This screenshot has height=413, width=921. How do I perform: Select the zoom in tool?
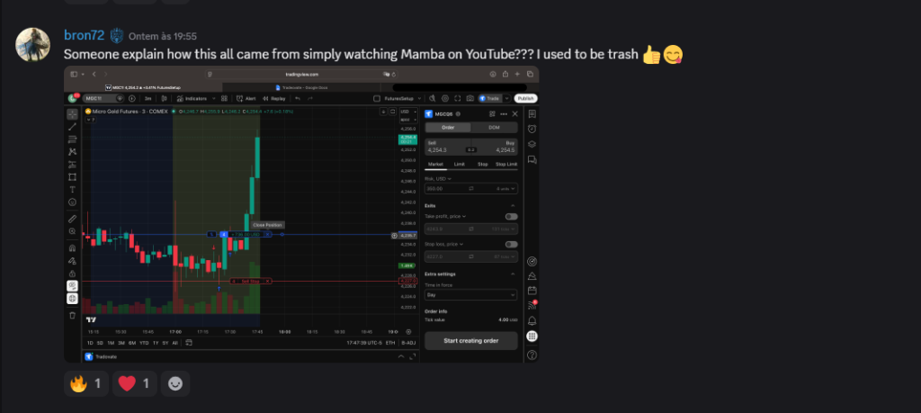[72, 231]
